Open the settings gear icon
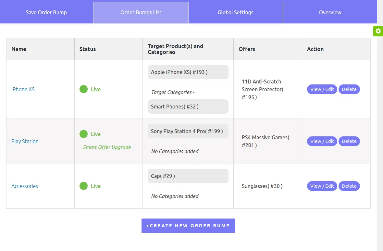383x251 pixels. tap(378, 31)
